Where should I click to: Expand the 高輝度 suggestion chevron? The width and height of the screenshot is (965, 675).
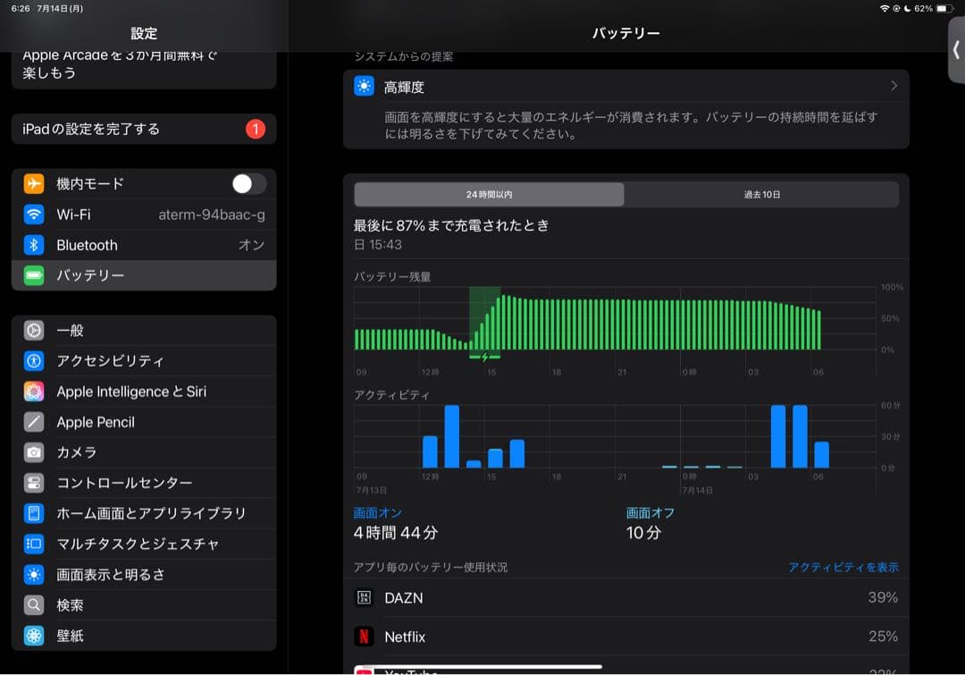[893, 85]
